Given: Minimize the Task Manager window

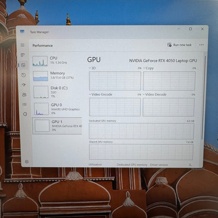Looking at the screenshot, I should (x=178, y=29).
